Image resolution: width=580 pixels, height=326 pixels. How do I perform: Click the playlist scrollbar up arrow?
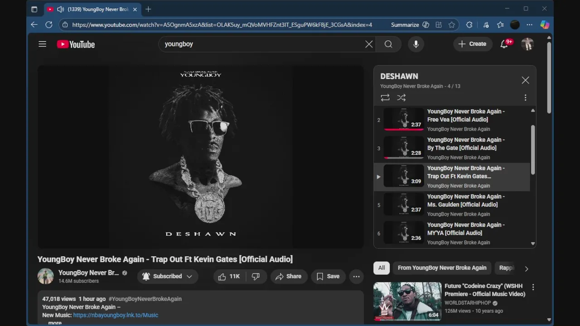tap(533, 110)
